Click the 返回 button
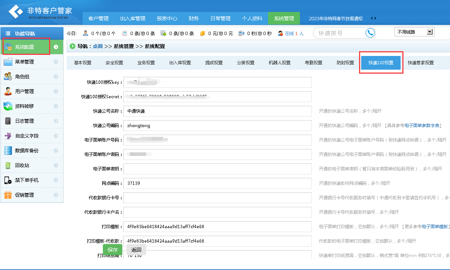 click(x=136, y=250)
